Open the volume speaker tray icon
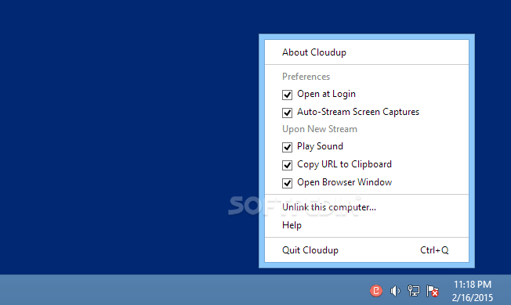Viewport: 511px width, 305px height. coord(395,291)
